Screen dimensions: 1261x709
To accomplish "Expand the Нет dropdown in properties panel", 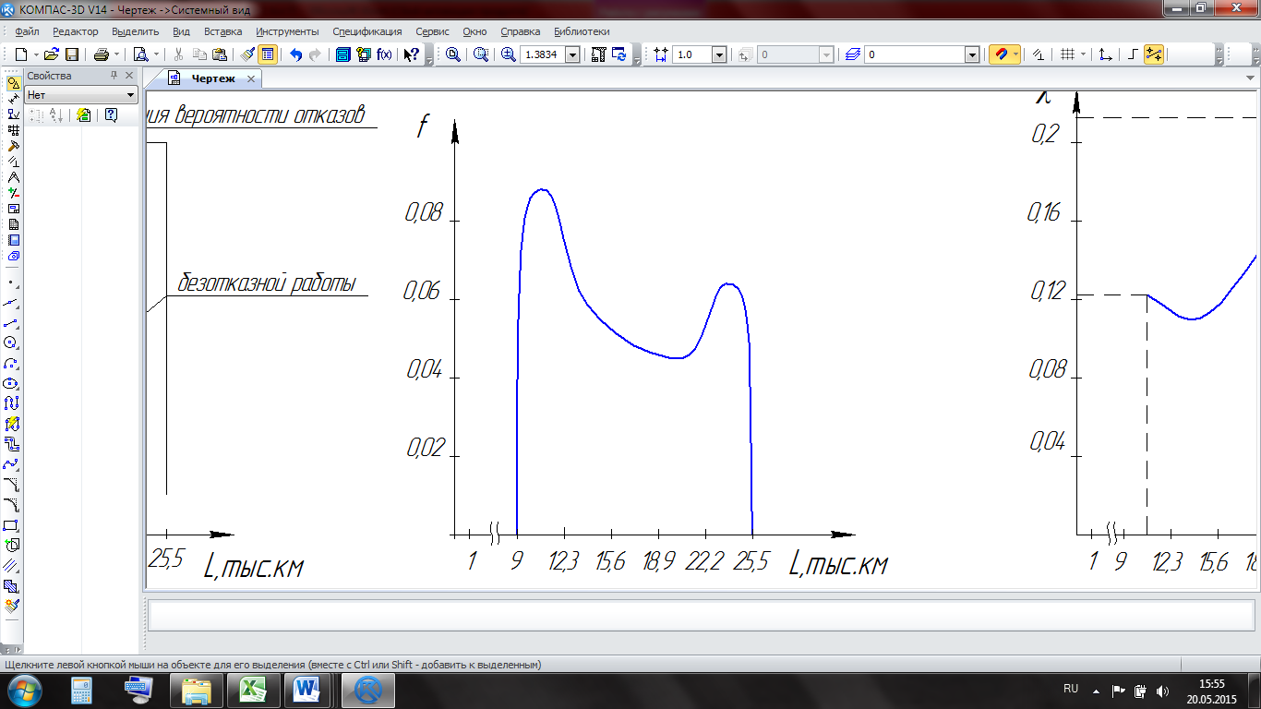I will [x=130, y=95].
